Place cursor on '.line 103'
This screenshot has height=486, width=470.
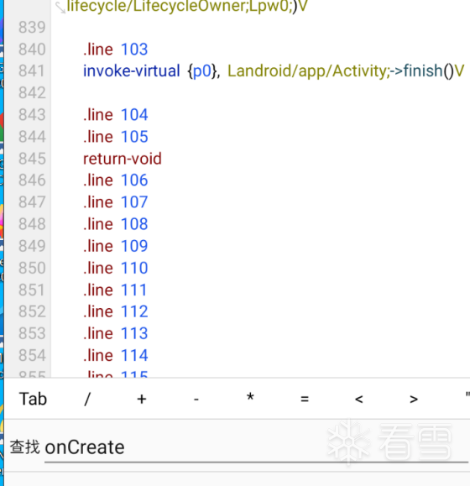[116, 50]
